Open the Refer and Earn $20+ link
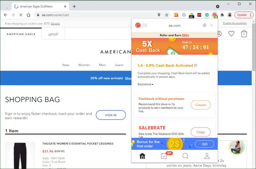This screenshot has width=256, height=169. (174, 35)
